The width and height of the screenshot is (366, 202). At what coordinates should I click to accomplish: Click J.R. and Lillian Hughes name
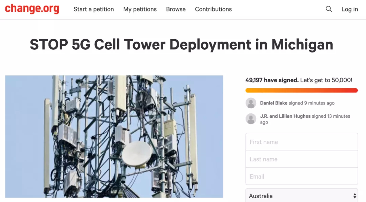[x=285, y=116]
